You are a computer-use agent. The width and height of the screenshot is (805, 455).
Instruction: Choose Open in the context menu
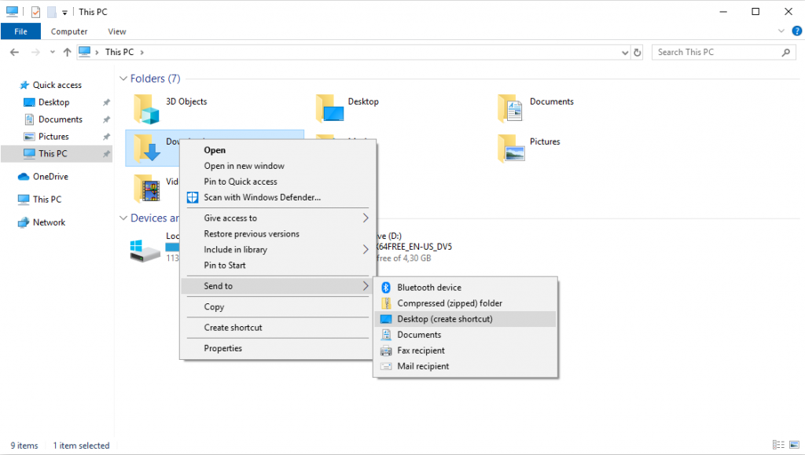click(x=215, y=150)
